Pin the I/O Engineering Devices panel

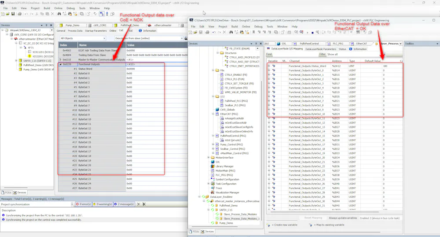point(47,25)
